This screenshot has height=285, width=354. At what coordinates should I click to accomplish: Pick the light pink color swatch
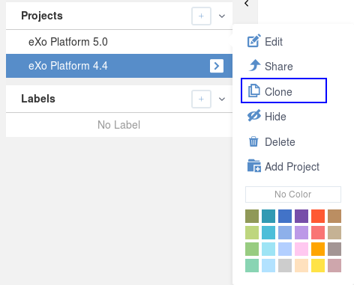point(301,249)
